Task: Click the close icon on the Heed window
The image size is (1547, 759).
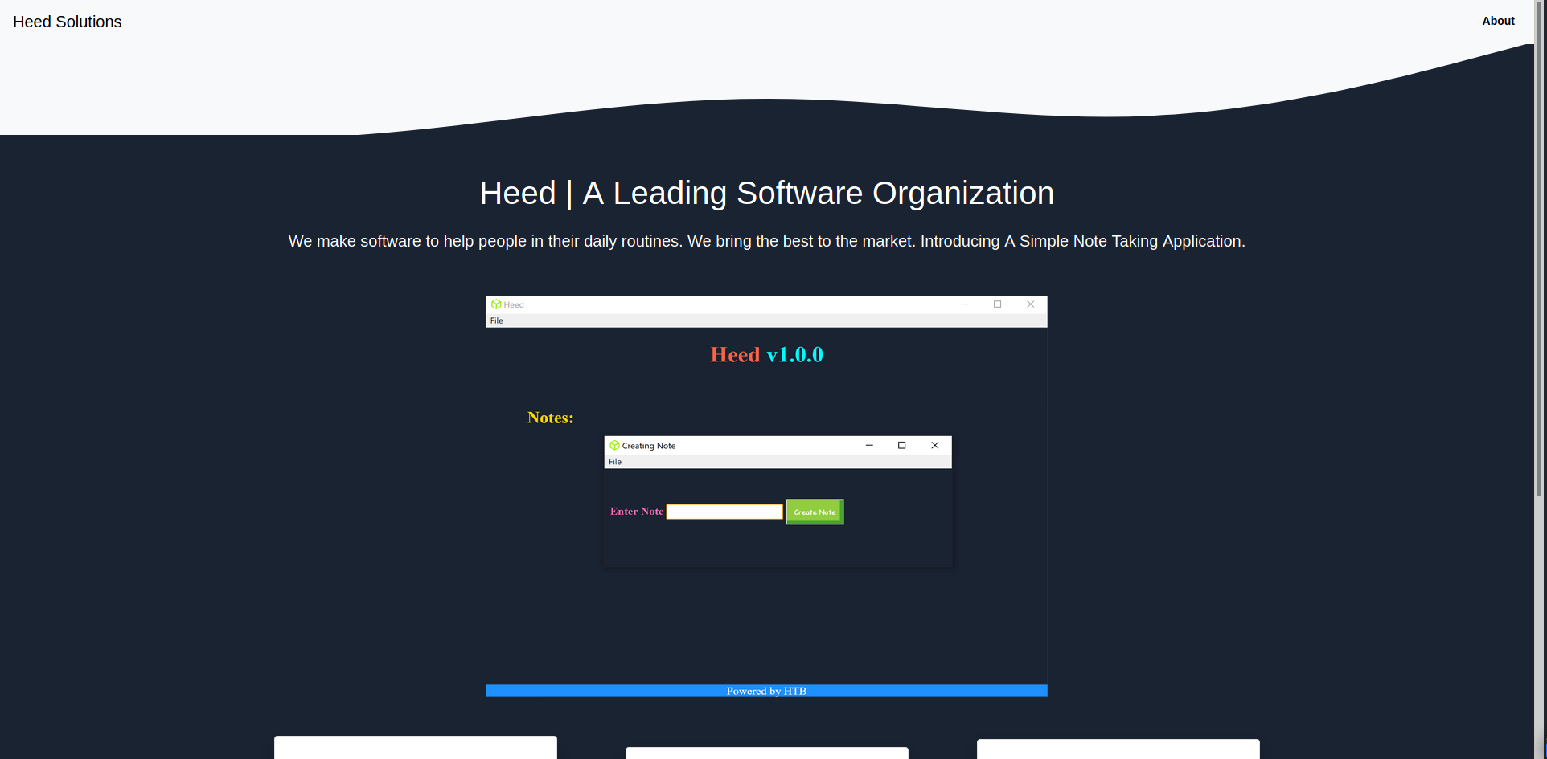Action: pos(1030,304)
